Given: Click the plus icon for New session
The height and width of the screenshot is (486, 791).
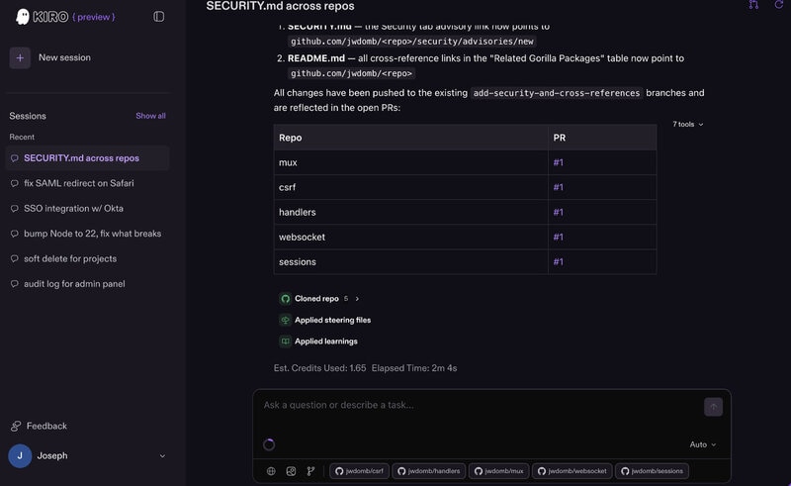Looking at the screenshot, I should pyautogui.click(x=20, y=58).
